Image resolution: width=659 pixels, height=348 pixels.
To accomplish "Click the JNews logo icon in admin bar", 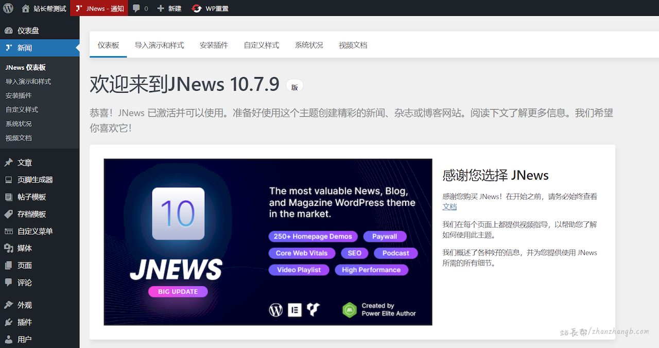I will [79, 8].
